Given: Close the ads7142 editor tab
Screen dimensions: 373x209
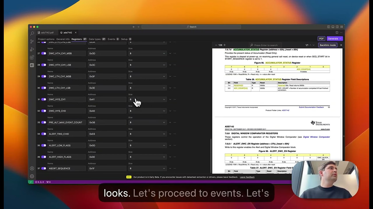Looking at the screenshot, I should (x=75, y=33).
